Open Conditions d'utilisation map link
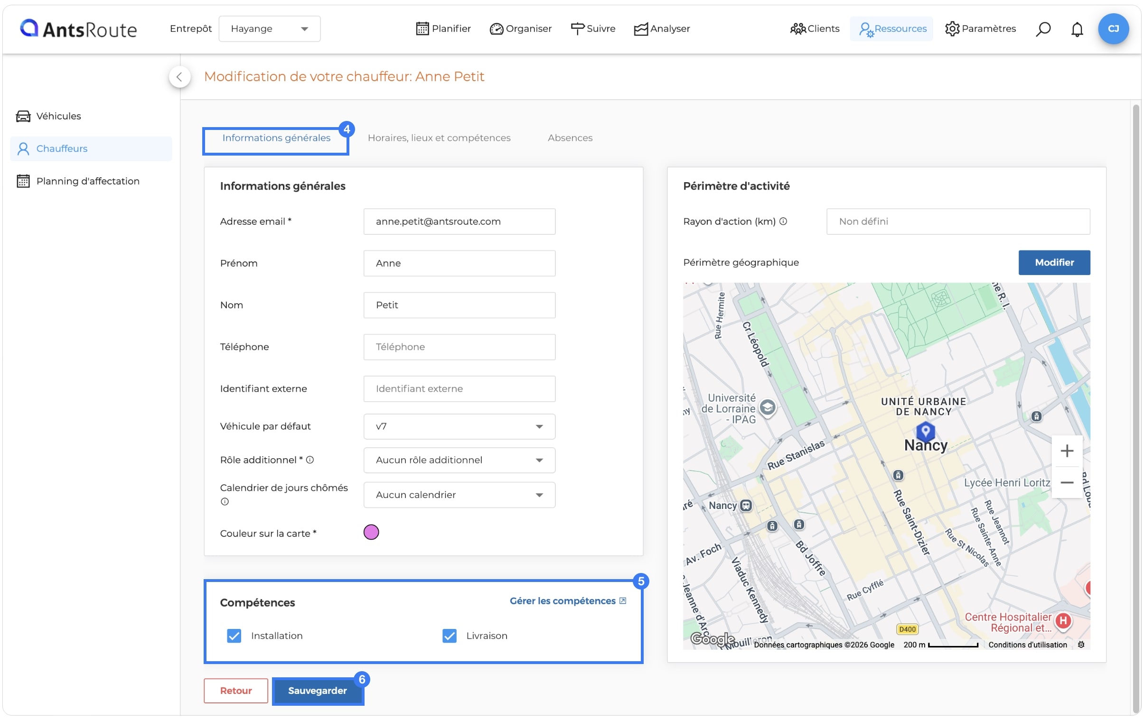The image size is (1144, 720). [1027, 645]
